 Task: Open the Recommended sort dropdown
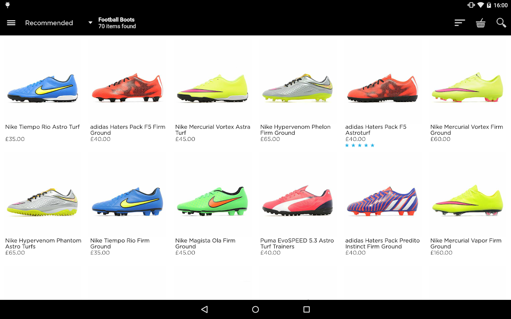tap(59, 23)
